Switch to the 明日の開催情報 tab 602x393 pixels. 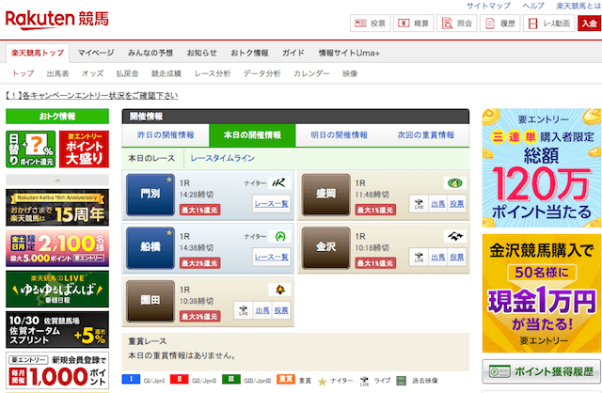pyautogui.click(x=339, y=135)
